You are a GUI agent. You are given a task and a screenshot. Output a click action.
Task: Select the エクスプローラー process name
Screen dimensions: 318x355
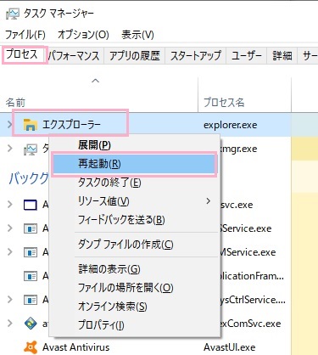pyautogui.click(x=71, y=125)
